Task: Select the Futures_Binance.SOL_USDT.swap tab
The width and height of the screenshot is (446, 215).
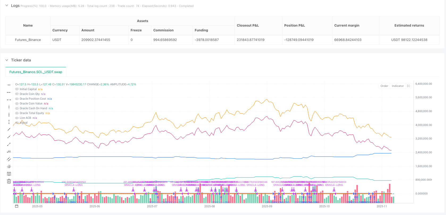Action: pyautogui.click(x=36, y=72)
